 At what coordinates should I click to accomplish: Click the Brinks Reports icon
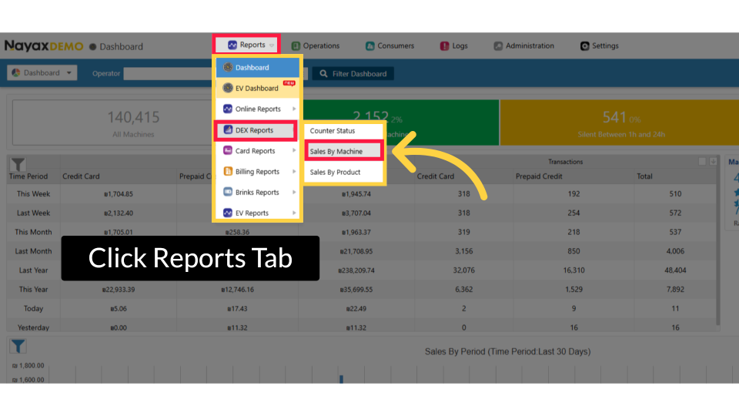pyautogui.click(x=228, y=192)
